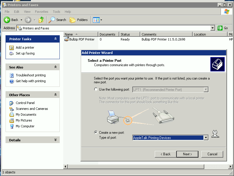Image resolution: width=234 pixels, height=176 pixels.
Task: Open the Tools menu
Action: click(56, 12)
